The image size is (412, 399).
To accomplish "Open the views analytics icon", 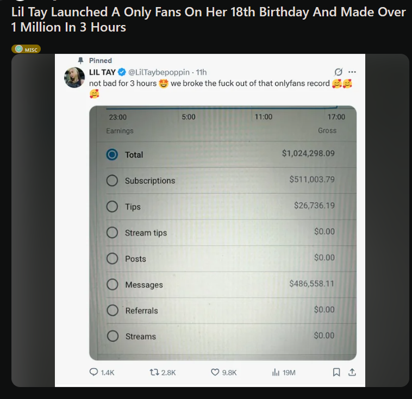I will 275,372.
